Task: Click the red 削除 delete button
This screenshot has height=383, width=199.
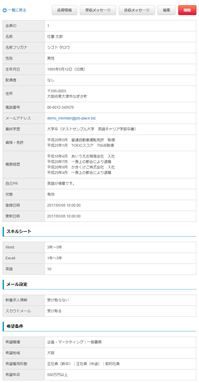Action: 187,10
